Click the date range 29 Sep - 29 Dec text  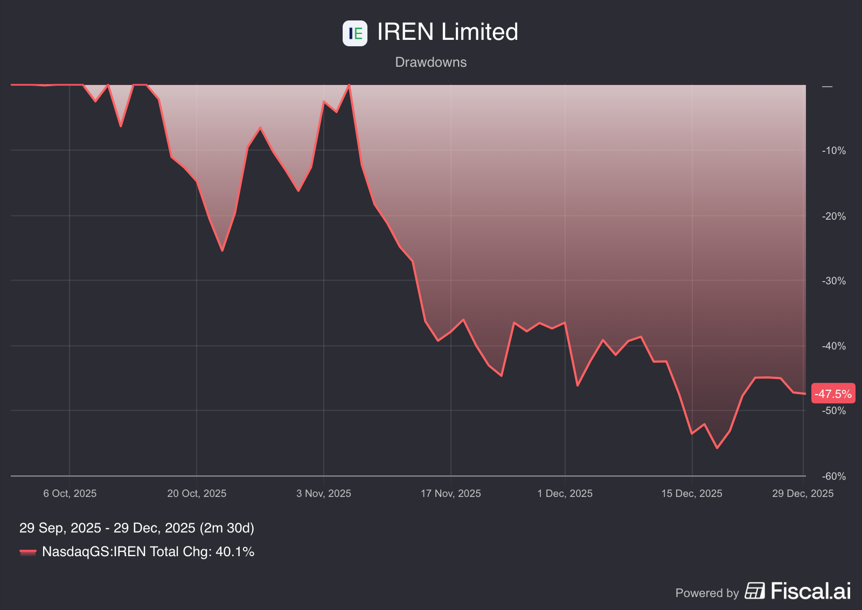point(137,528)
